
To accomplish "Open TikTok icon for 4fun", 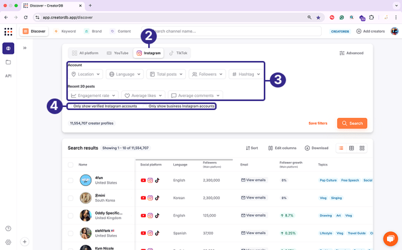I will tap(157, 180).
